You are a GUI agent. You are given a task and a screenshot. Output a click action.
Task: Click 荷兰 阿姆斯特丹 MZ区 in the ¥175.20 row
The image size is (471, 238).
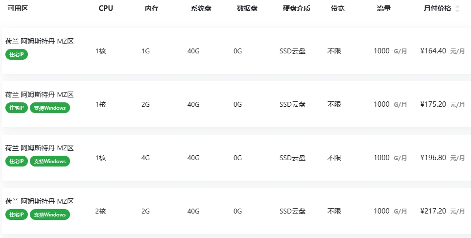[x=39, y=95]
